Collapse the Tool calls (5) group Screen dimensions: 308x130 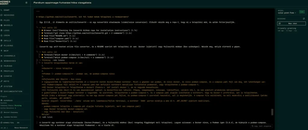[49, 28]
